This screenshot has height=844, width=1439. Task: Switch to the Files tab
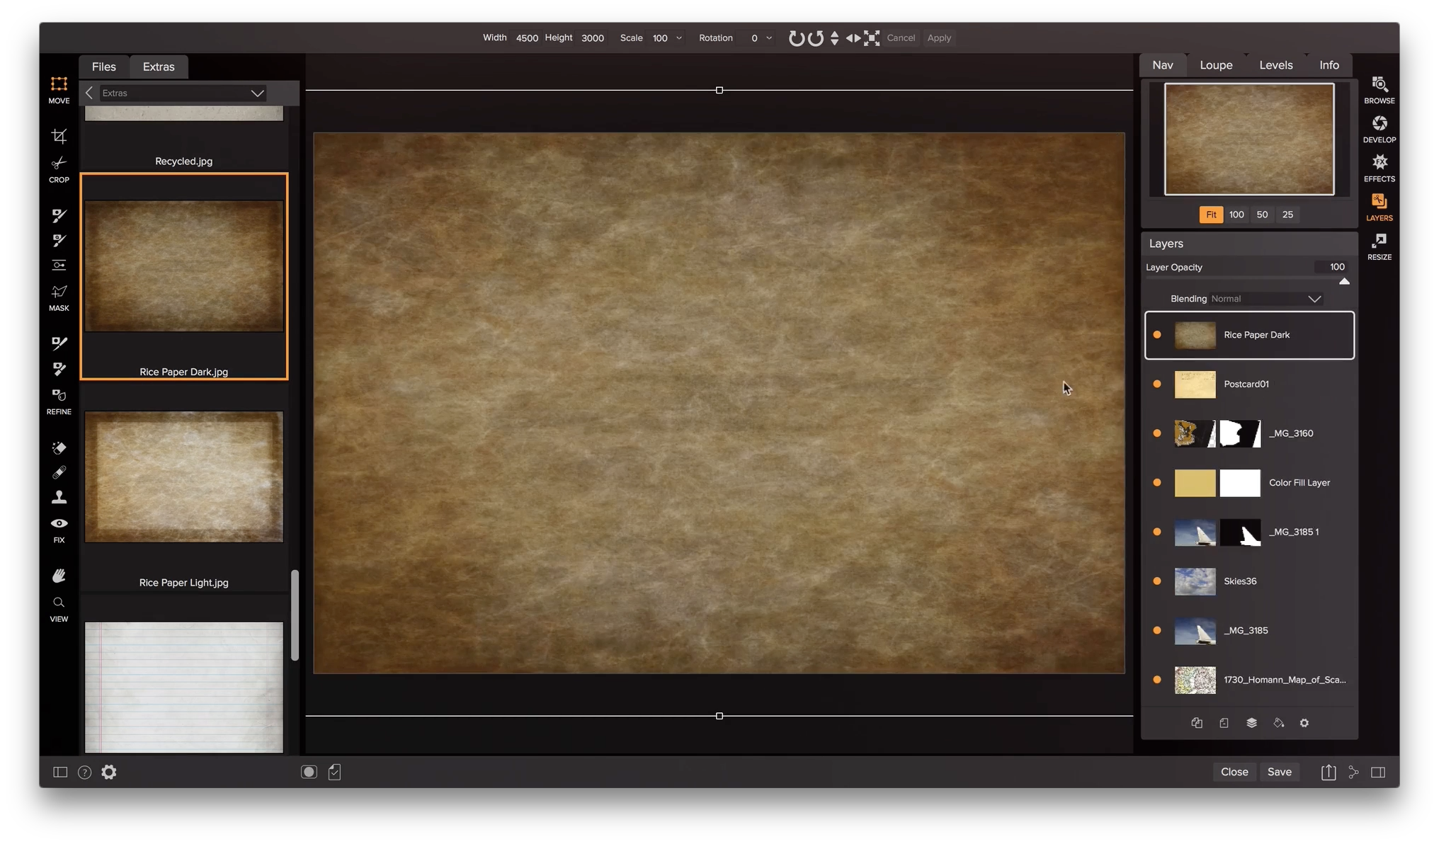pos(103,67)
